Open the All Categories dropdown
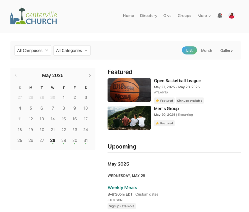 click(x=72, y=50)
